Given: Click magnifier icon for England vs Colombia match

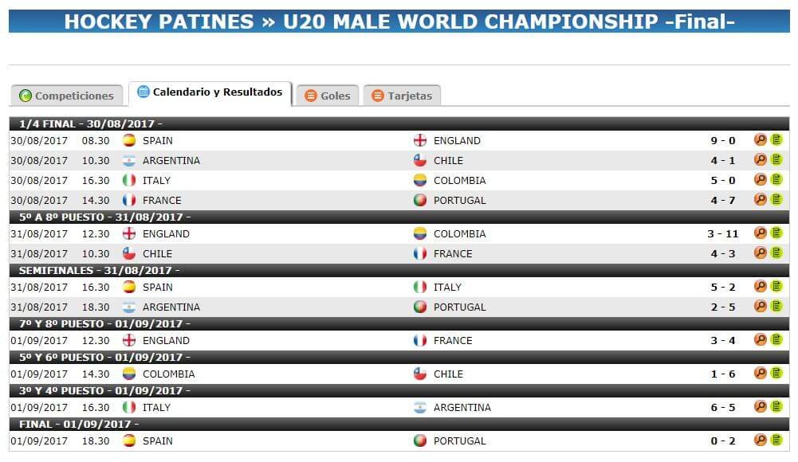Looking at the screenshot, I should 761,233.
